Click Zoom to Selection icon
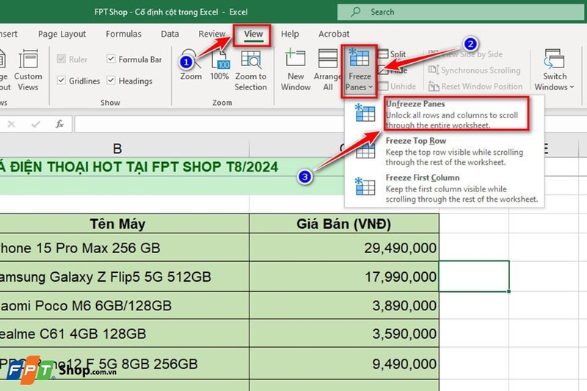The image size is (587, 391). point(250,70)
